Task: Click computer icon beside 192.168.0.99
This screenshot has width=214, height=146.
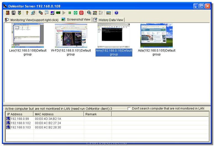Action: (x=8, y=119)
